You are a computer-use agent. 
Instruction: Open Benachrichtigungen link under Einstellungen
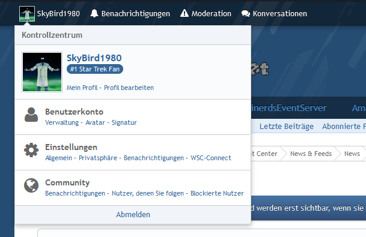(154, 158)
